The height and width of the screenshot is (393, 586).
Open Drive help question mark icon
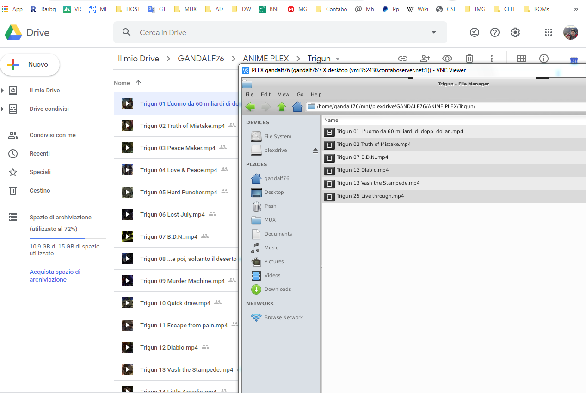[x=495, y=32]
